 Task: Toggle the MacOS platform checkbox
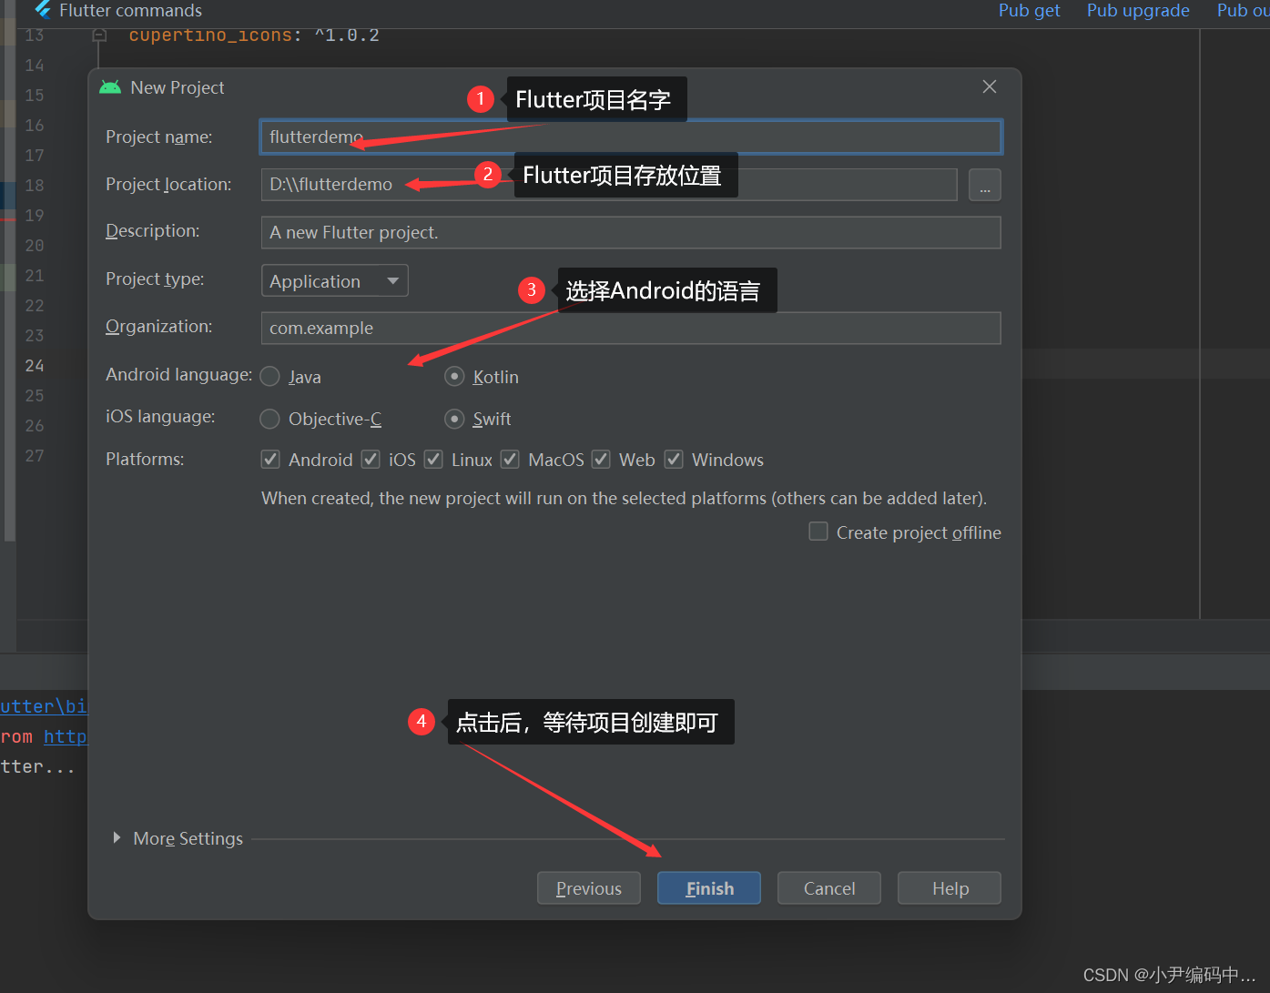pos(510,460)
